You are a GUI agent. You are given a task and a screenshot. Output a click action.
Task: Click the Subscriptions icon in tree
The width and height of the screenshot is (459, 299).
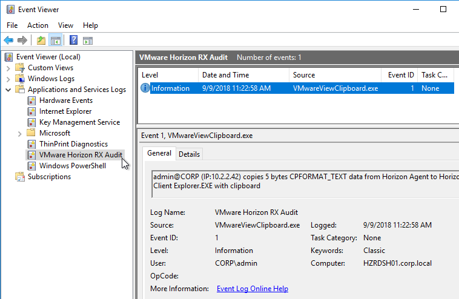[20, 177]
